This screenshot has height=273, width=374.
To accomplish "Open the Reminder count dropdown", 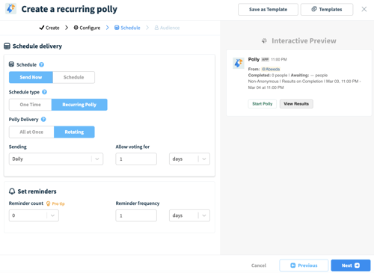I will [34, 215].
